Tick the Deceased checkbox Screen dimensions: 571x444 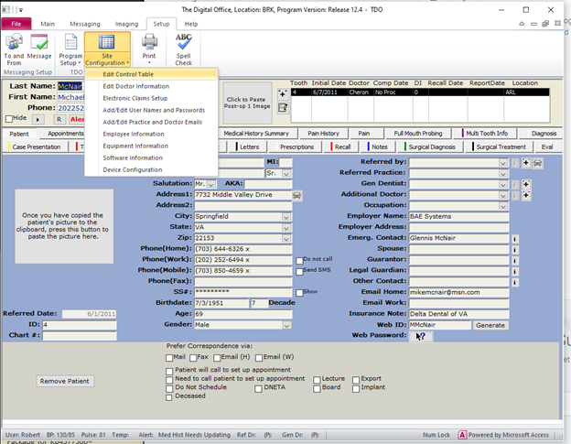click(170, 396)
